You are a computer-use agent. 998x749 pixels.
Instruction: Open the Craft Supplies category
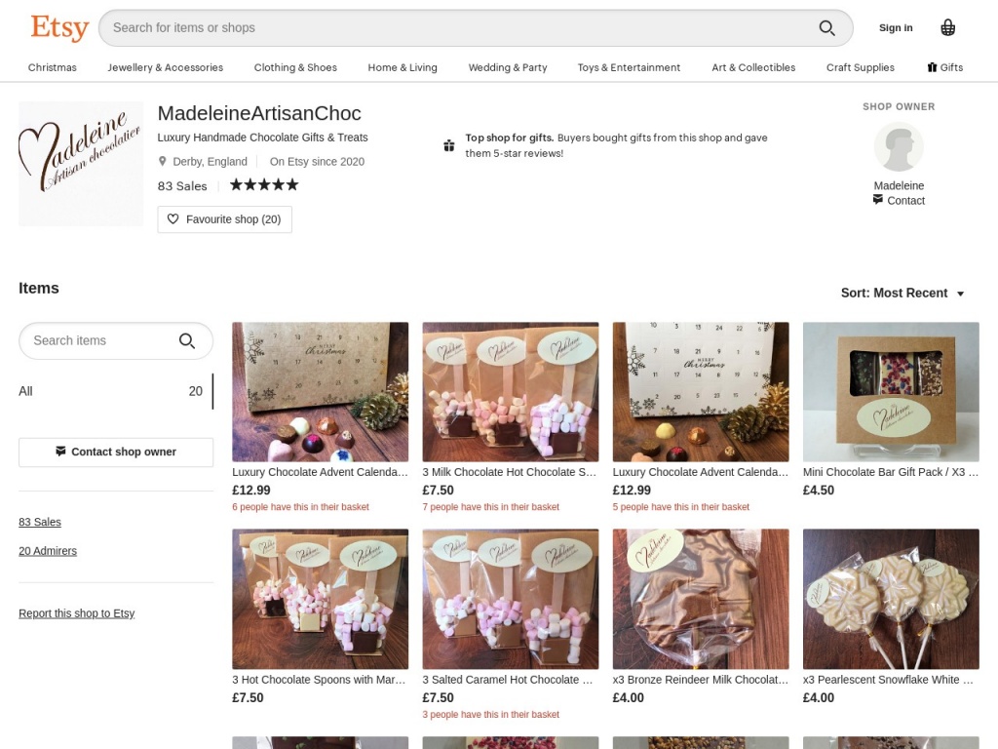coord(860,67)
